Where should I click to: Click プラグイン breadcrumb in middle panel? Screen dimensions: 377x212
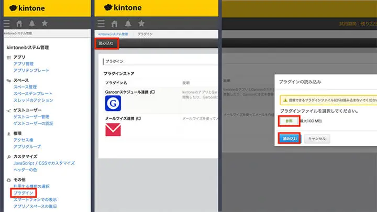click(x=145, y=34)
